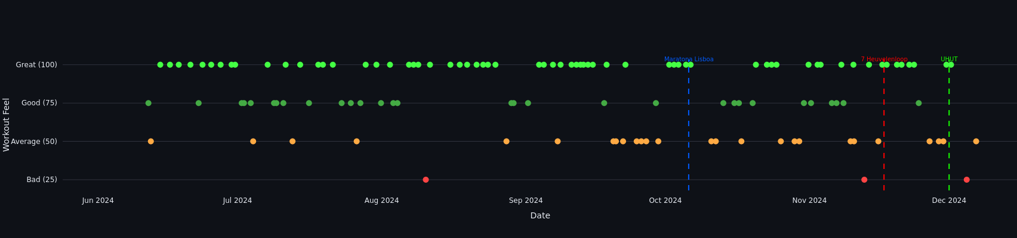This screenshot has width=1017, height=238.
Task: Click the Dec 2024 axis tick label
Action: pos(948,201)
